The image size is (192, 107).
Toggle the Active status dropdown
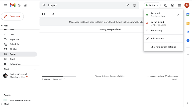pyautogui.click(x=152, y=5)
